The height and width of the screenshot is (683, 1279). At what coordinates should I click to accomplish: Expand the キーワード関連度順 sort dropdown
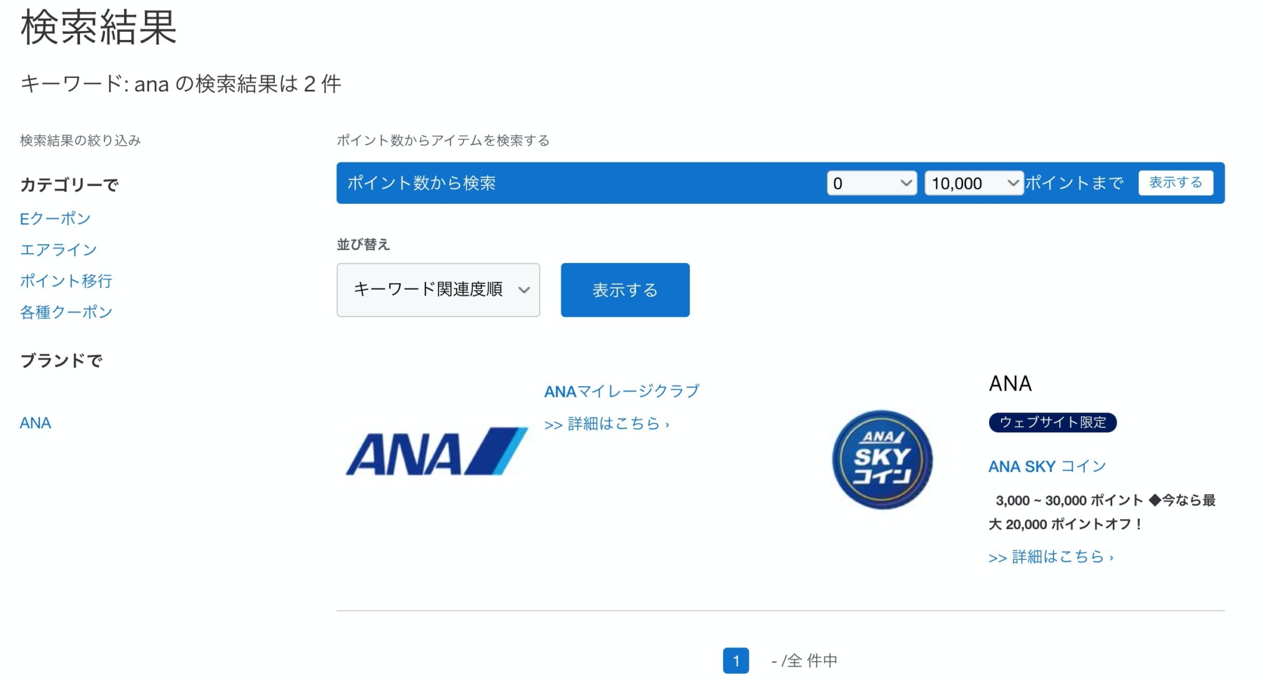(x=438, y=290)
